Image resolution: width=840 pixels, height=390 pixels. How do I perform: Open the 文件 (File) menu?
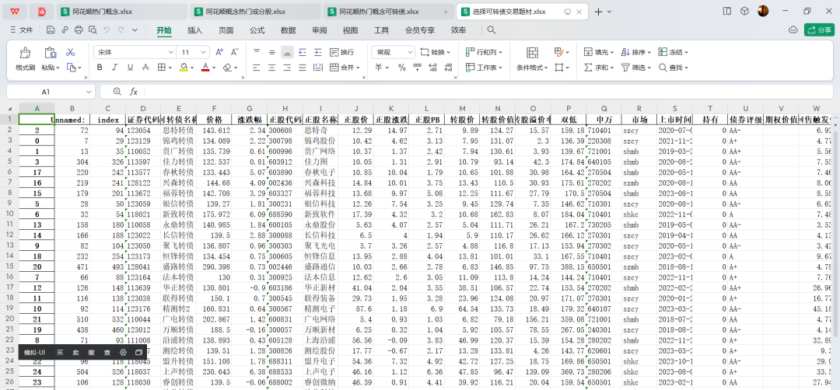(22, 30)
